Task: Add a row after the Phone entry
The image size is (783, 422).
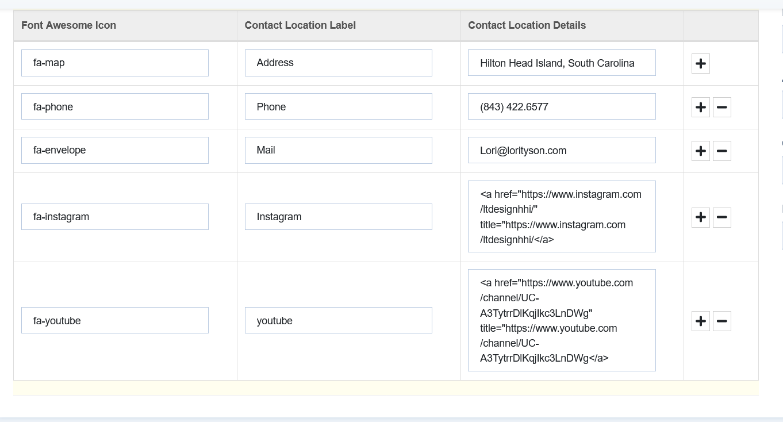Action: pos(700,107)
